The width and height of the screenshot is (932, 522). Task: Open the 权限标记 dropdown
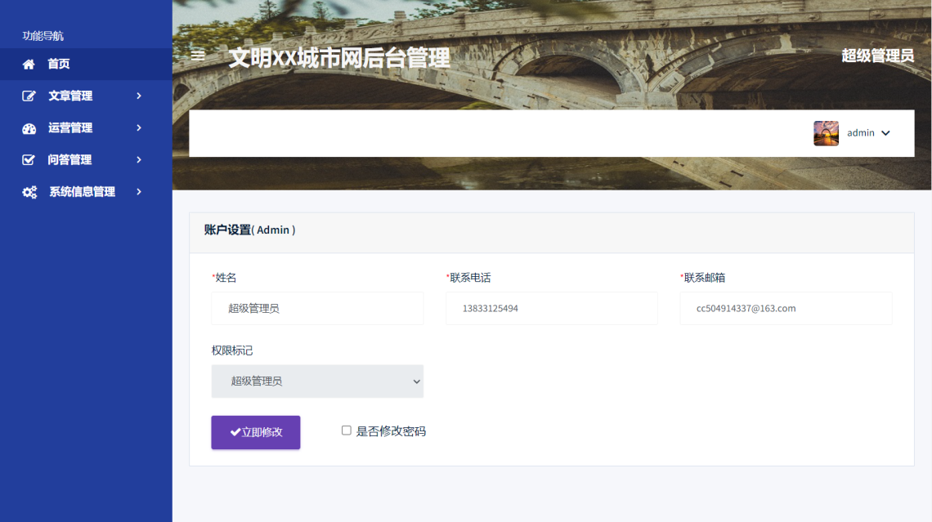(x=317, y=381)
